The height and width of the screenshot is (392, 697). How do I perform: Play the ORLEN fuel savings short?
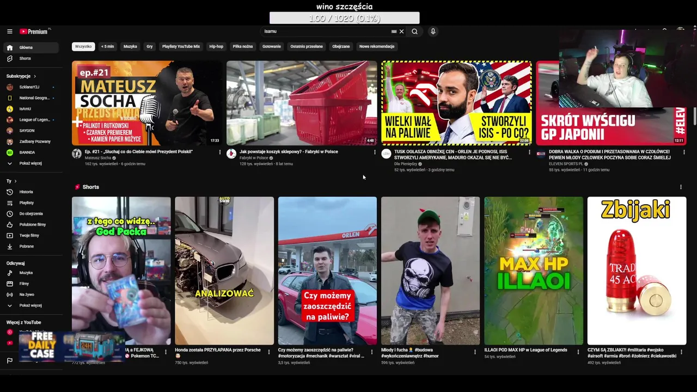click(327, 271)
